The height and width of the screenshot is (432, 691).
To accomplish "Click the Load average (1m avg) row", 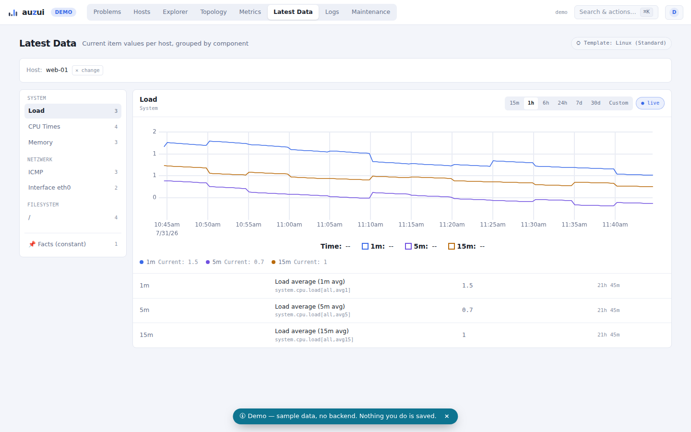I will pyautogui.click(x=402, y=286).
